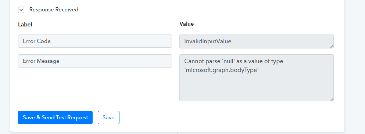This screenshot has height=134, width=365.
Task: Click Save & Send Test Request
Action: (x=56, y=117)
